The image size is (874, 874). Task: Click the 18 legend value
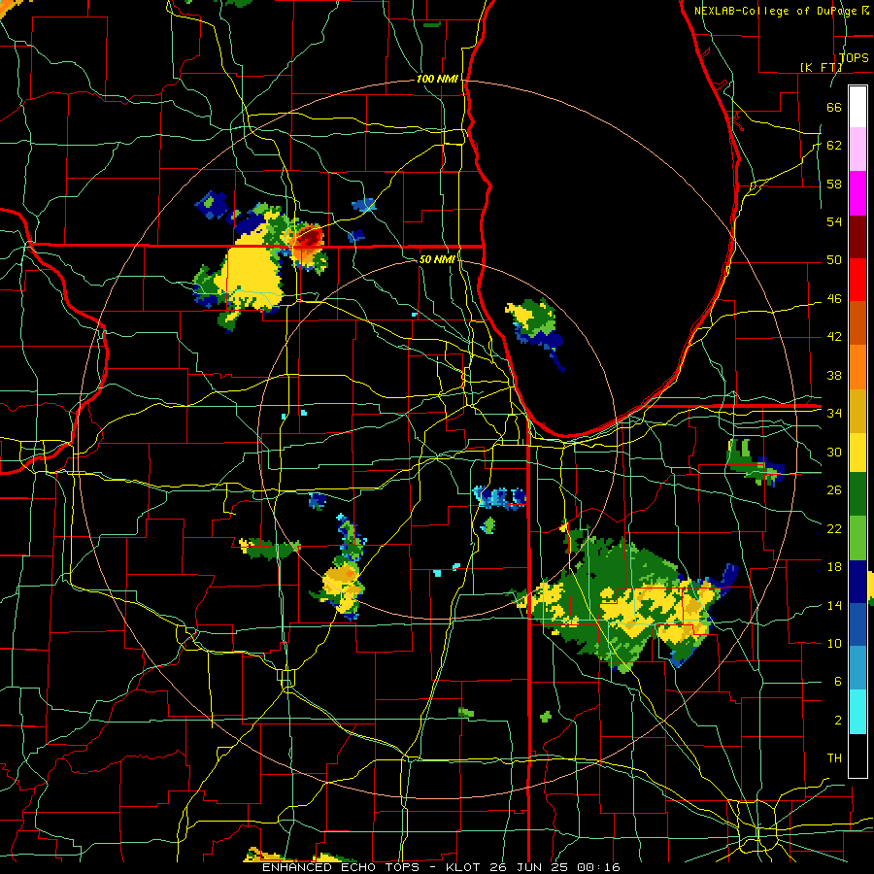click(834, 567)
